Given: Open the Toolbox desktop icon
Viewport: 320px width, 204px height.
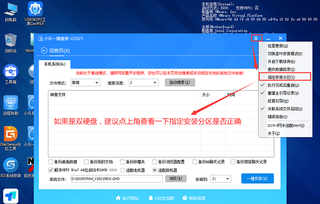Looking at the screenshot, I should [x=11, y=74].
